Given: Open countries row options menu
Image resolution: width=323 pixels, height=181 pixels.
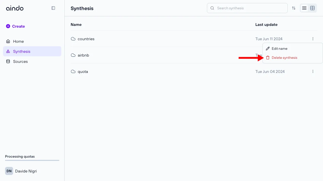Looking at the screenshot, I should 313,39.
